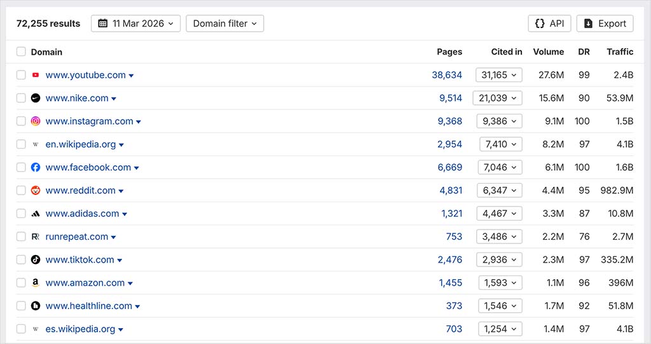
Task: Click the curly braces API icon
Action: point(540,24)
